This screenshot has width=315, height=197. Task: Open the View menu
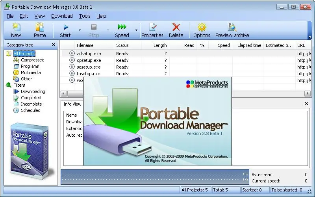[x=40, y=16]
